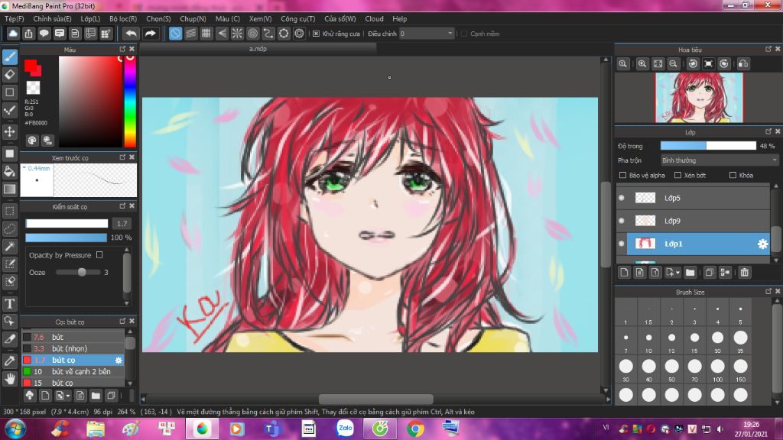Enable the radial snap guide
The width and height of the screenshot is (783, 440).
(237, 34)
